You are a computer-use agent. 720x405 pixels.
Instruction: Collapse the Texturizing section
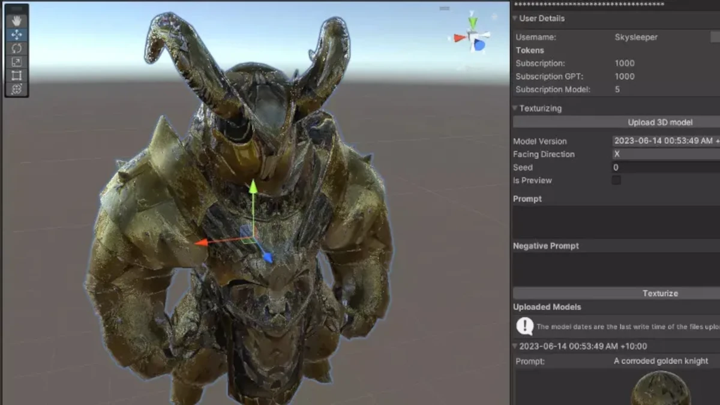point(515,109)
